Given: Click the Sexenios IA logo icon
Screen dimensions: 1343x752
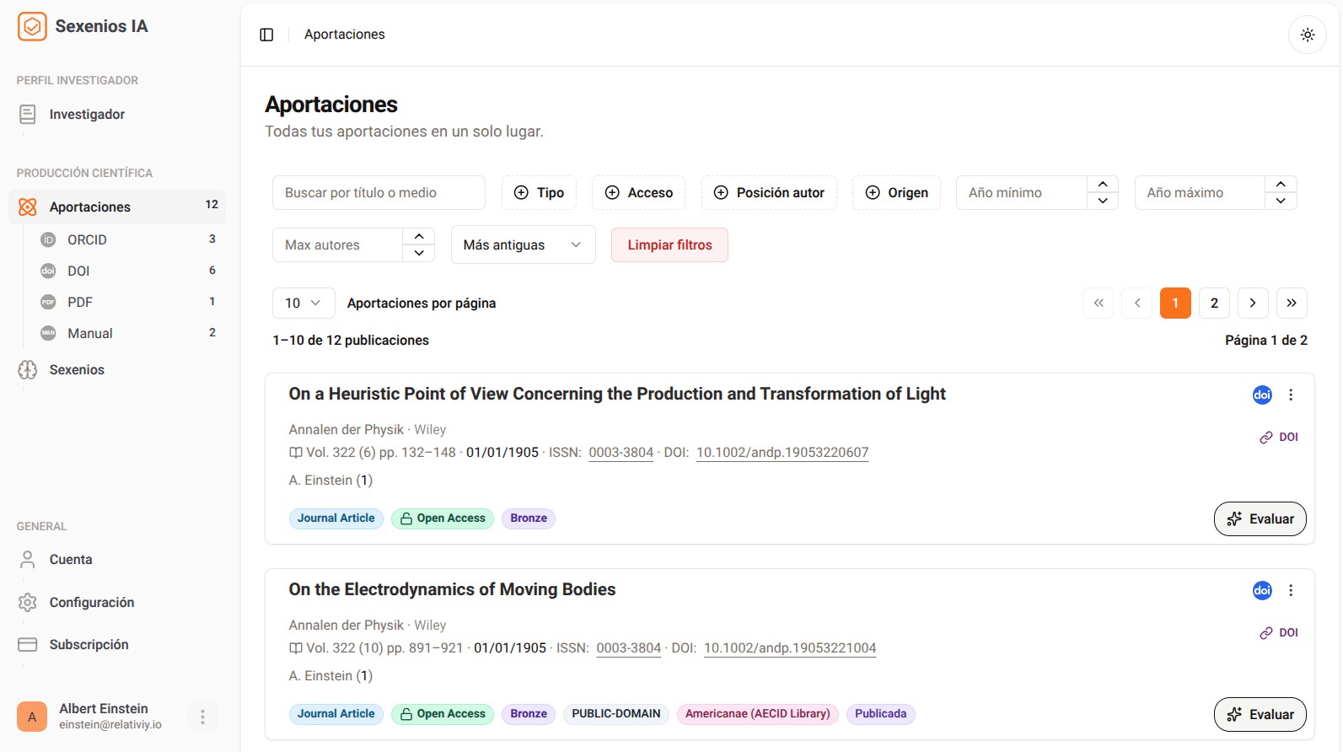Looking at the screenshot, I should tap(32, 26).
